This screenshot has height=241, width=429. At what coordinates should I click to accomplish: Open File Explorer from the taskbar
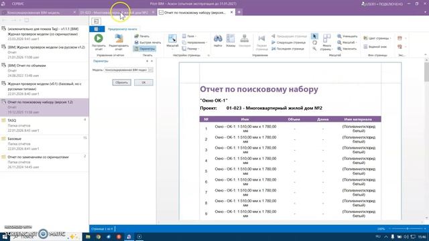click(x=88, y=236)
